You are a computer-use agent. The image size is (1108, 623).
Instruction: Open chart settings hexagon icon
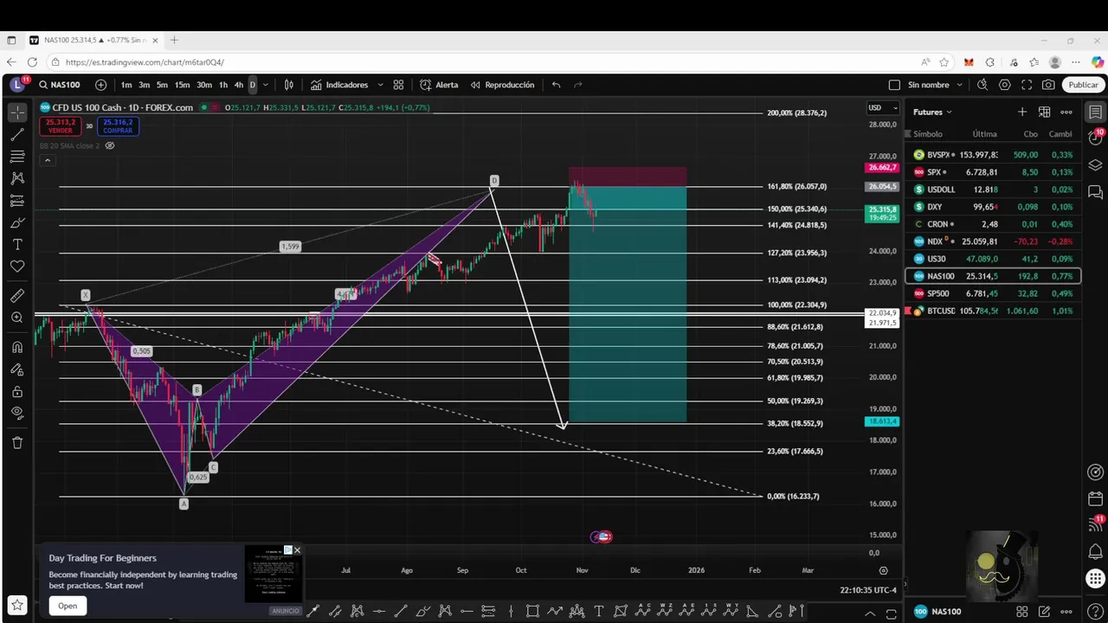(x=1005, y=85)
